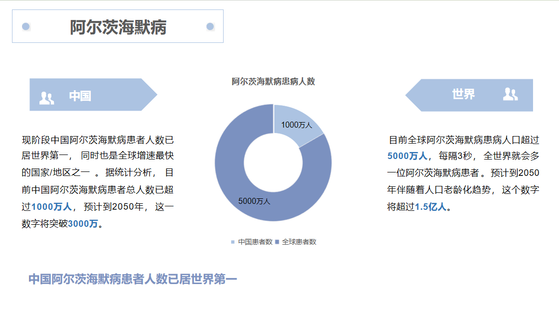The height and width of the screenshot is (314, 559).
Task: Click the 阿尔茨海默病 slide title text
Action: 118,27
